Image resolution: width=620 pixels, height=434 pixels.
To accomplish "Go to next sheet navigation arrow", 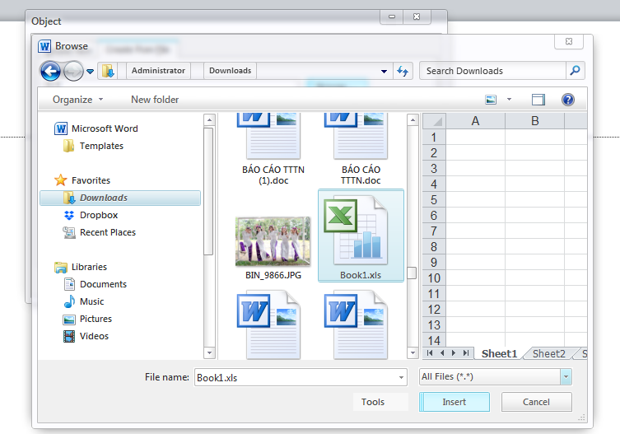I will click(454, 353).
